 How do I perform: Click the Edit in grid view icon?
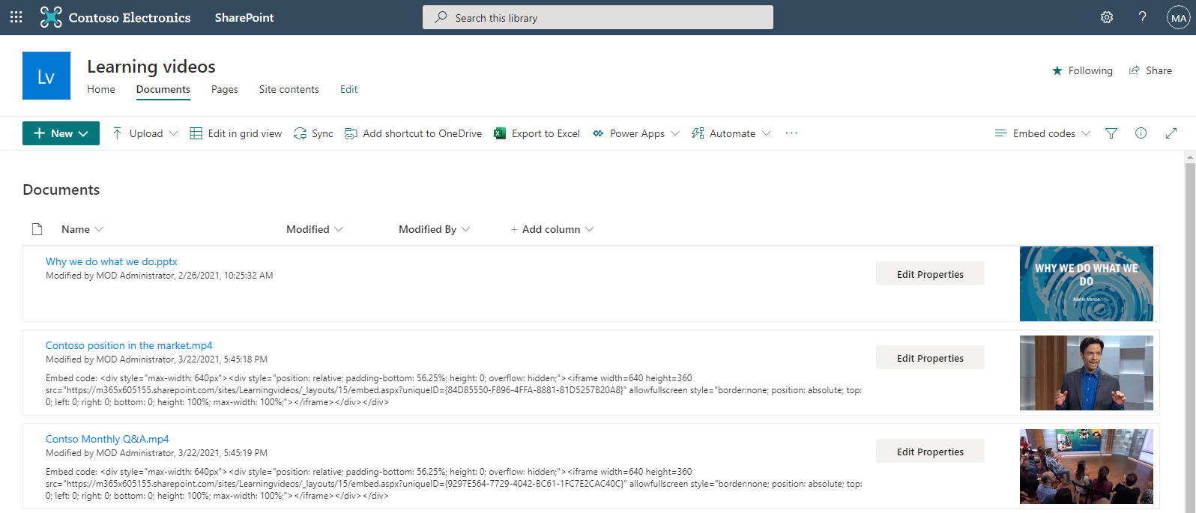(x=196, y=133)
